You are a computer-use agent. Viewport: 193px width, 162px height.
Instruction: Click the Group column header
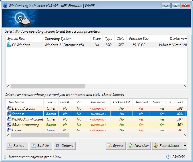coord(51,102)
